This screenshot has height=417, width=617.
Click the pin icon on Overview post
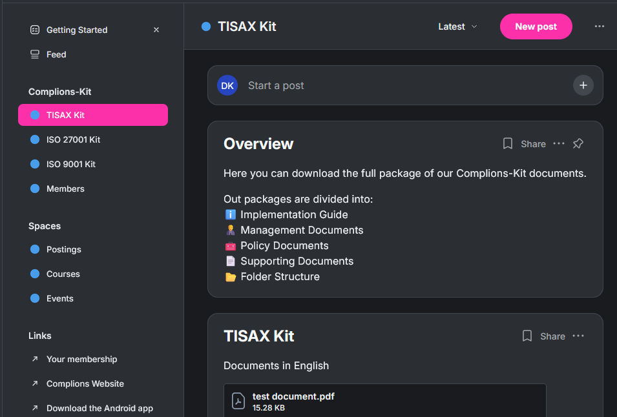[x=578, y=143]
